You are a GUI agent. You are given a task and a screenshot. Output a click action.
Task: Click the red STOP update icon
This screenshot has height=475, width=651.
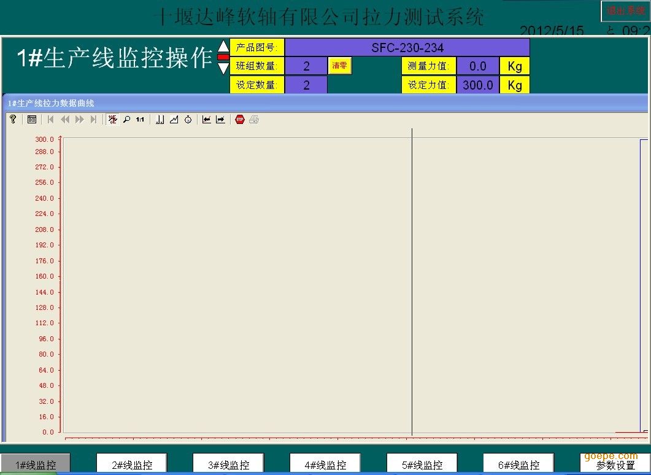pos(239,120)
